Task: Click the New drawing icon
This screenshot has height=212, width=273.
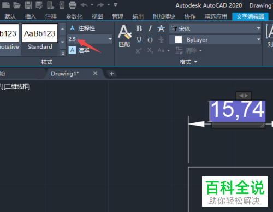Action: coord(6,5)
